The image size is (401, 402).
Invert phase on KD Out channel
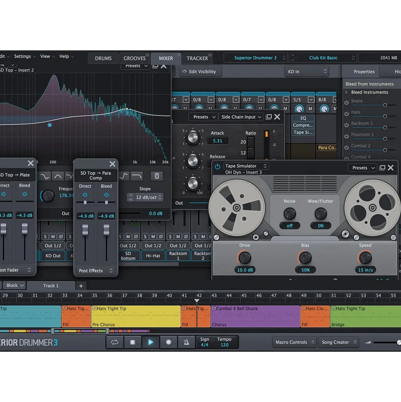(x=61, y=237)
